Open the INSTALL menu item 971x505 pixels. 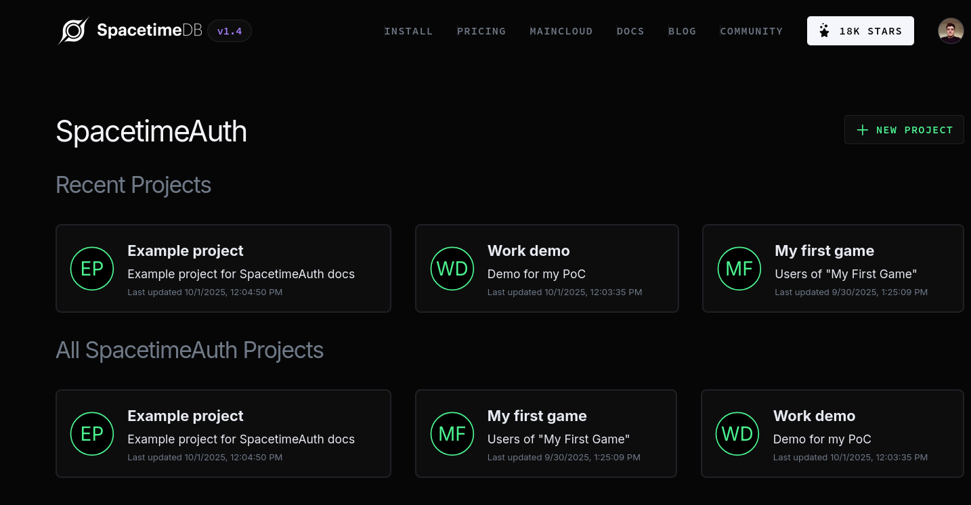(409, 31)
